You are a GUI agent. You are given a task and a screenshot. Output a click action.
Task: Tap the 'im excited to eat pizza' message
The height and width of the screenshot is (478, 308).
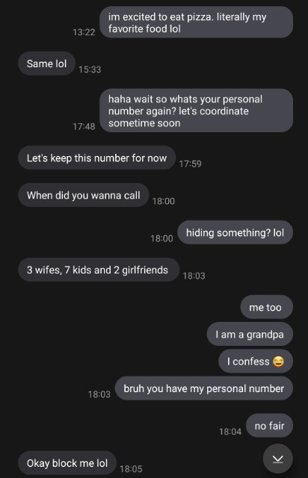(197, 22)
